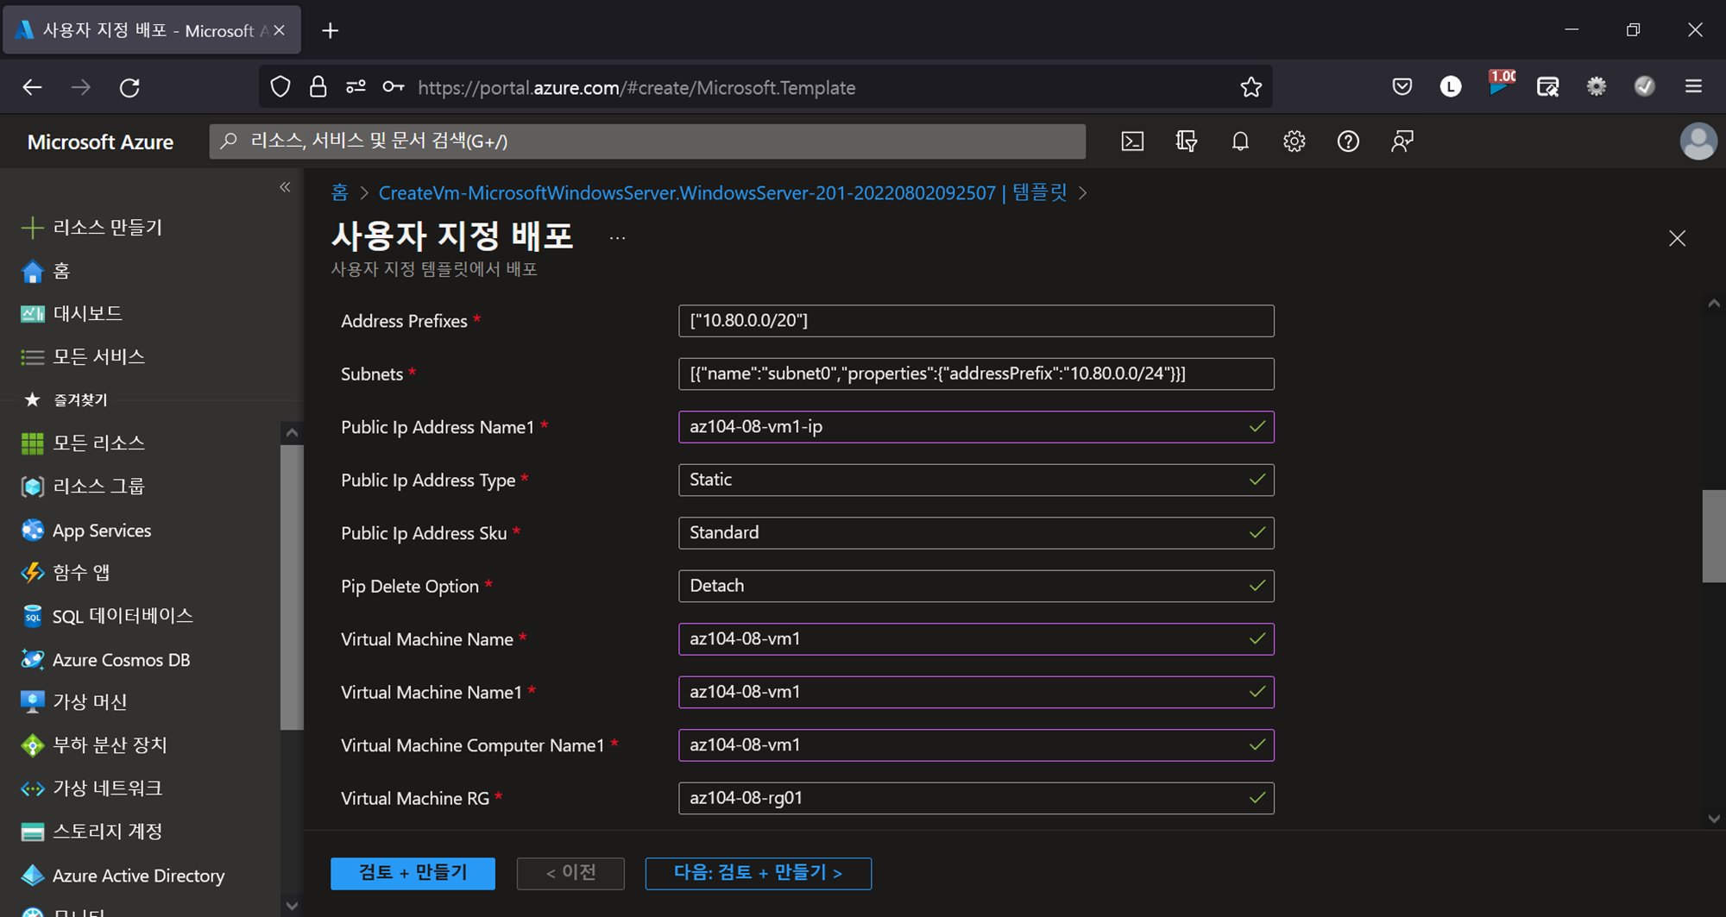Click form scrollbar down arrow

(x=1714, y=819)
